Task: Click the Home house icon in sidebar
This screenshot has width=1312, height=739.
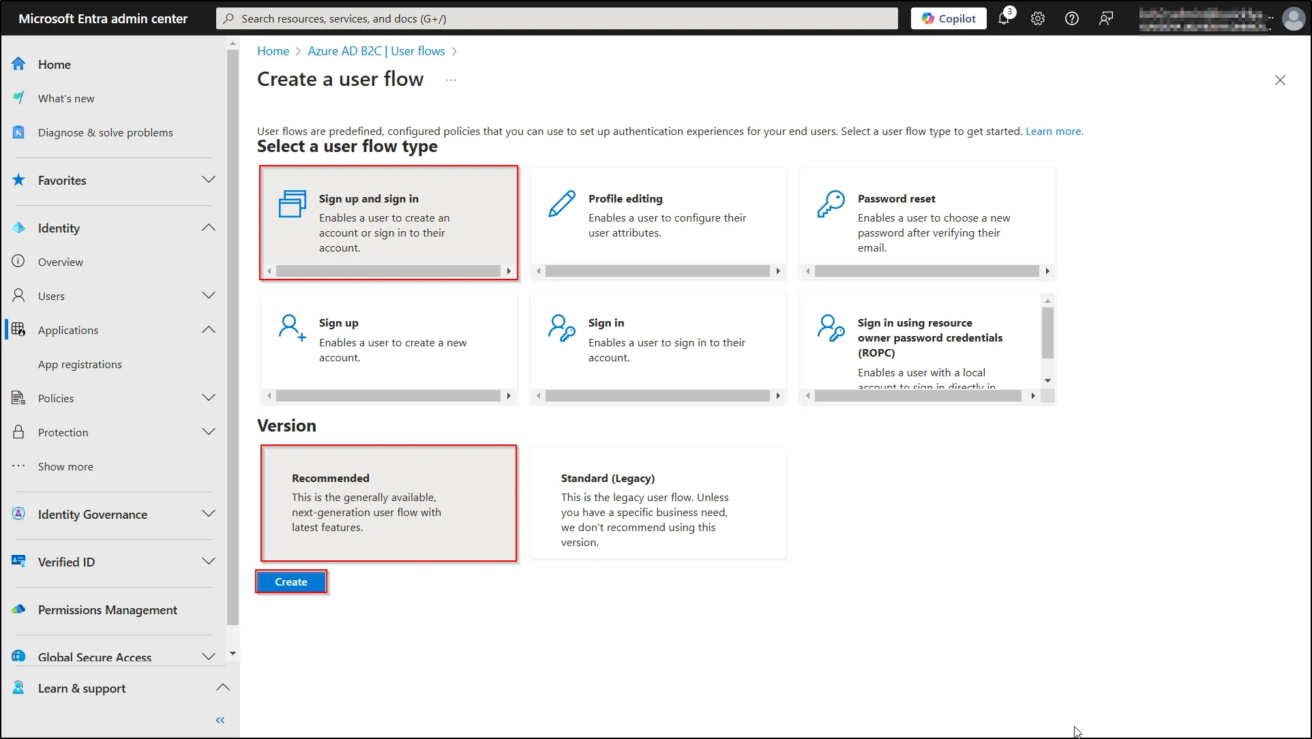Action: (x=18, y=64)
